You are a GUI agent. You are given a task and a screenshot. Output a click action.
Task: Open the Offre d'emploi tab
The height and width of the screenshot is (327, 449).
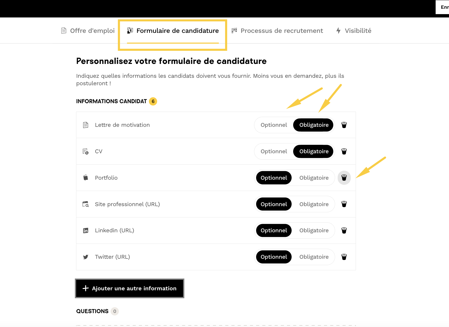click(88, 31)
